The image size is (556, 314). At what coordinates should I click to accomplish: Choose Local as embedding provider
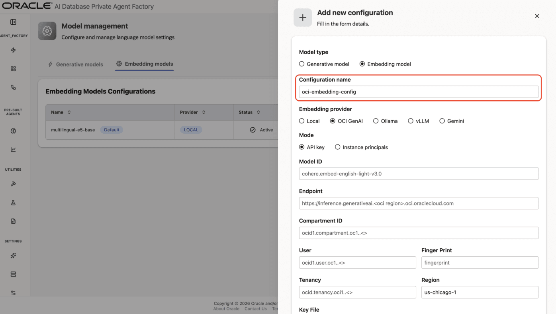coord(301,121)
